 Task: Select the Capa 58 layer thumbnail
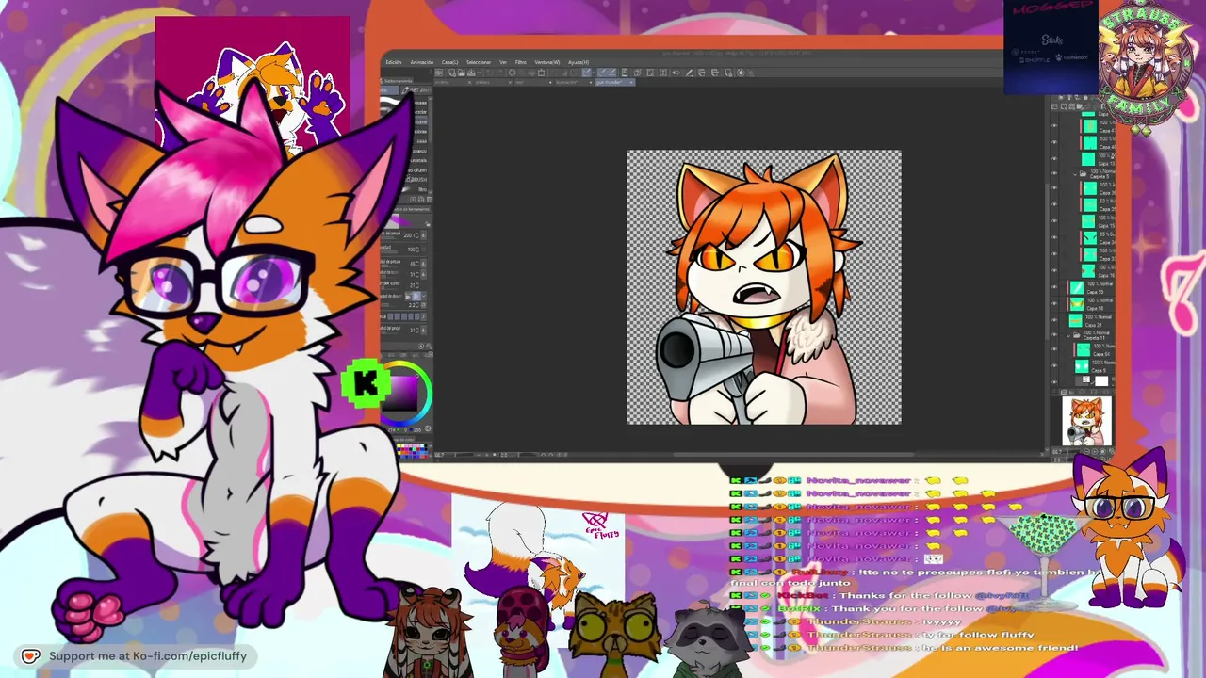(x=1076, y=305)
